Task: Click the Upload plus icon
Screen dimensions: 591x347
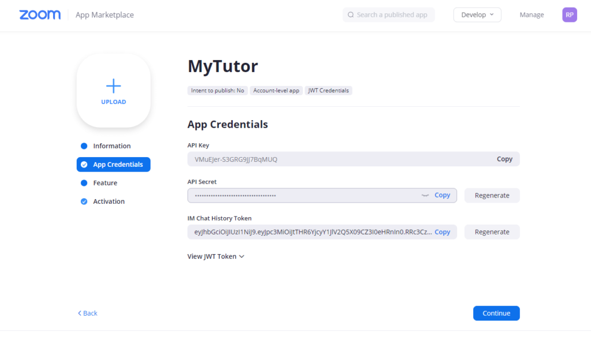Action: [113, 86]
